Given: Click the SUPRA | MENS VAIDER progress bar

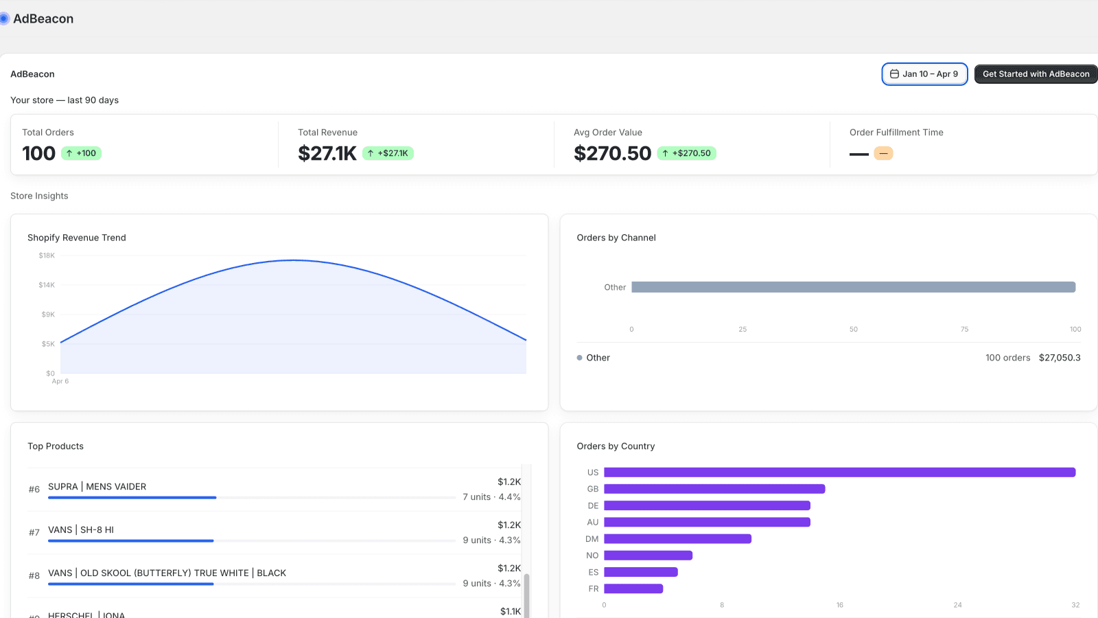Looking at the screenshot, I should 252,498.
